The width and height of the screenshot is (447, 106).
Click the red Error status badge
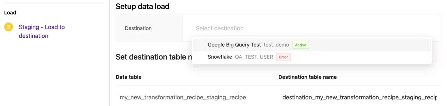click(x=283, y=57)
